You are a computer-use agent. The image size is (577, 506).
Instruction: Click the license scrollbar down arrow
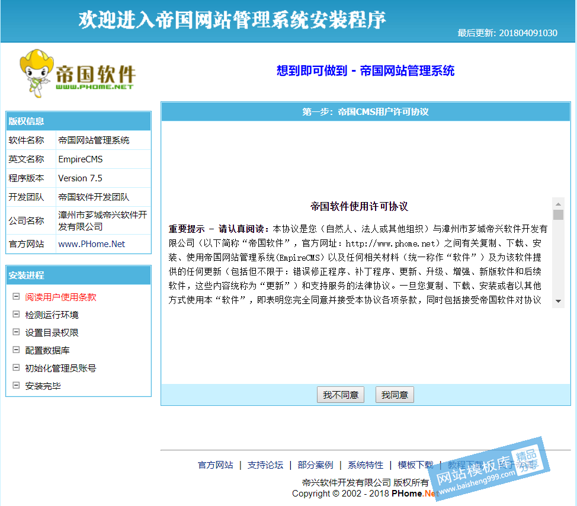coord(558,301)
